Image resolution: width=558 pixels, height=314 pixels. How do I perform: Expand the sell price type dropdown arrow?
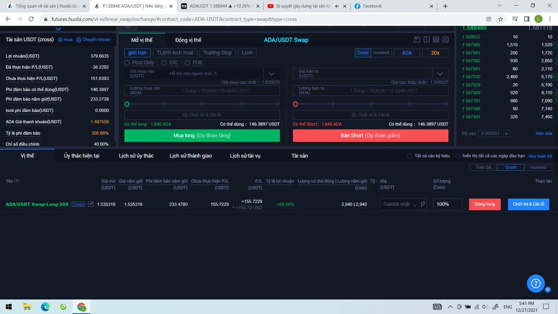click(x=440, y=73)
